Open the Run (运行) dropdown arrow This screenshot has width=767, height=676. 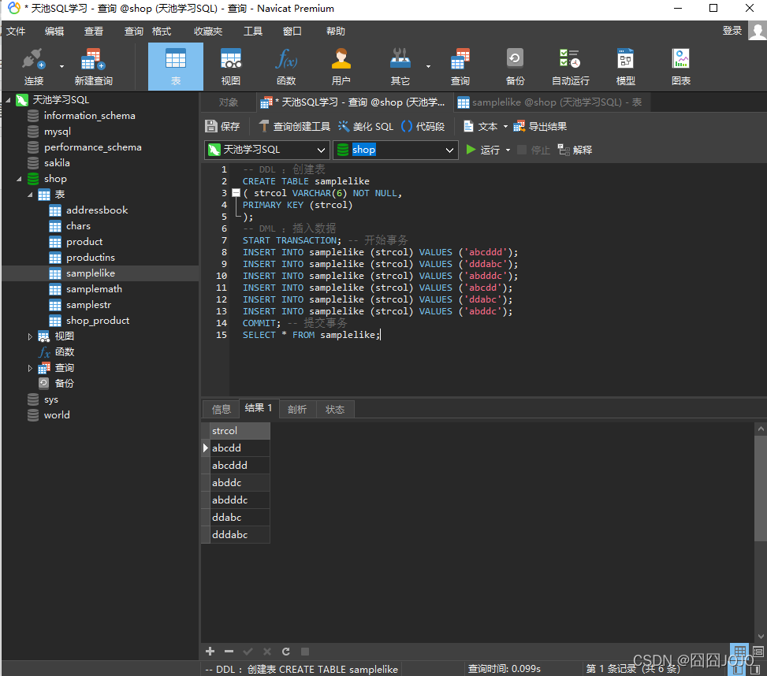(508, 150)
